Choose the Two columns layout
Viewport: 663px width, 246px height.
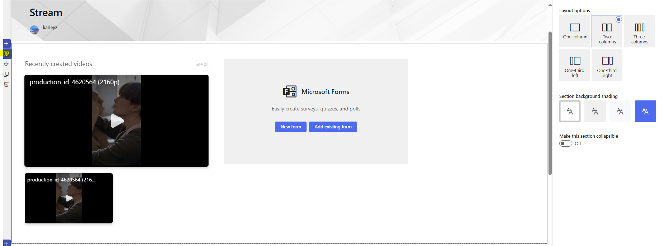click(x=607, y=31)
